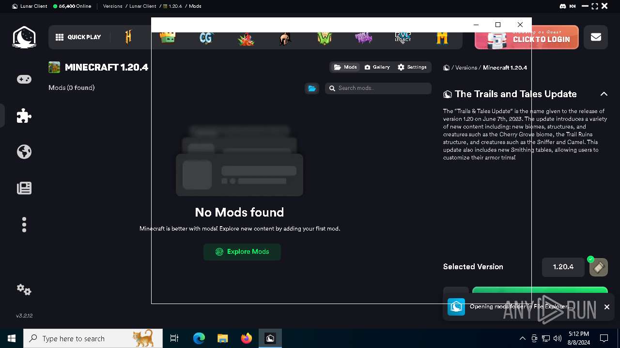Switch to the Settings tab
Viewport: 620px width, 348px height.
pos(412,67)
